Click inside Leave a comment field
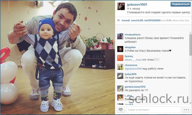Image resolution: width=192 pixels, height=115 pixels. (x=154, y=110)
